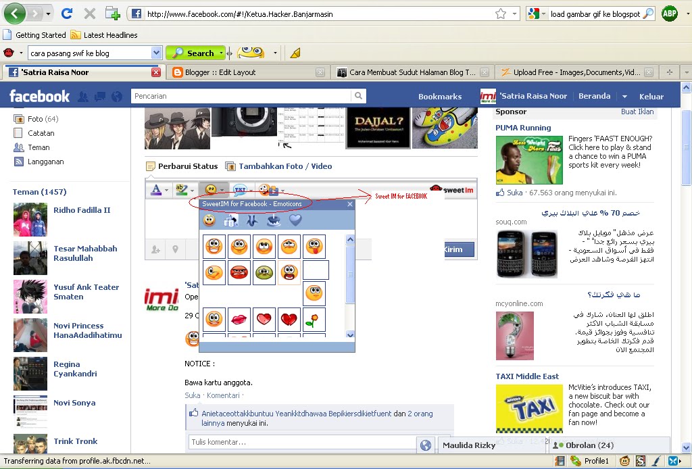Open the winks and media smiley tool

click(x=269, y=190)
